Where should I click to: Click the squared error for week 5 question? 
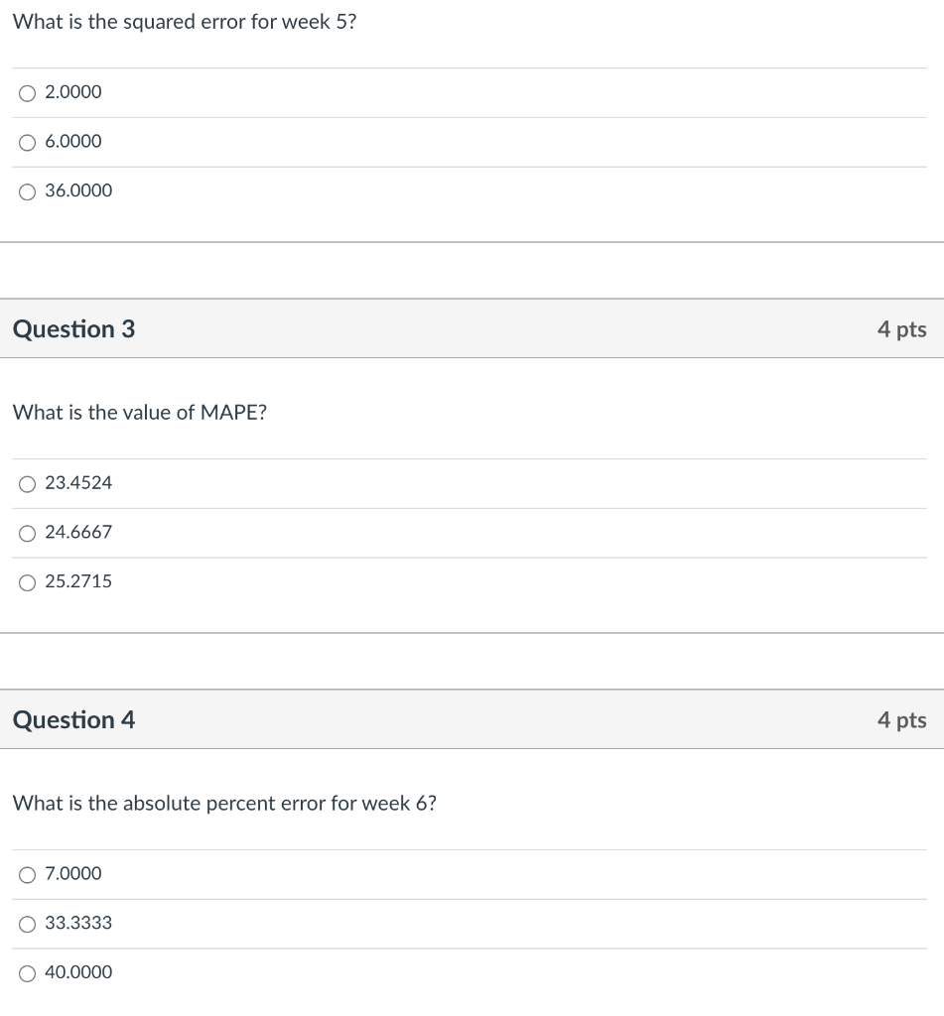[x=185, y=22]
